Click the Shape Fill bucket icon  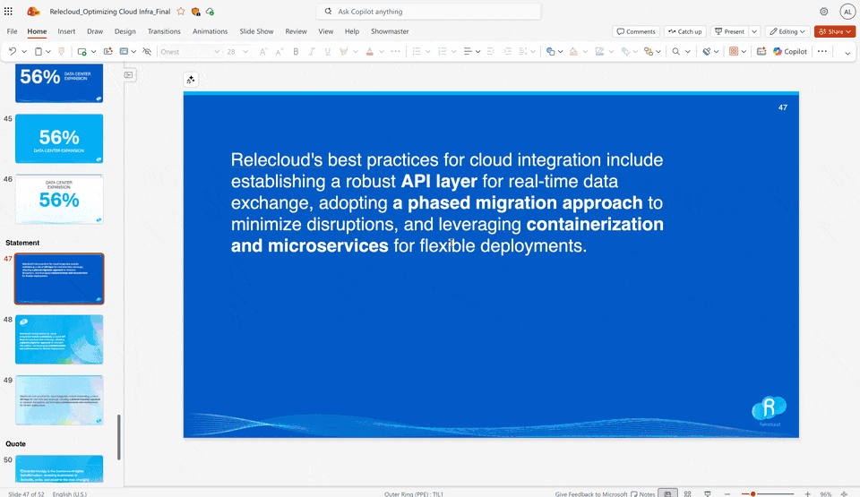[x=573, y=52]
